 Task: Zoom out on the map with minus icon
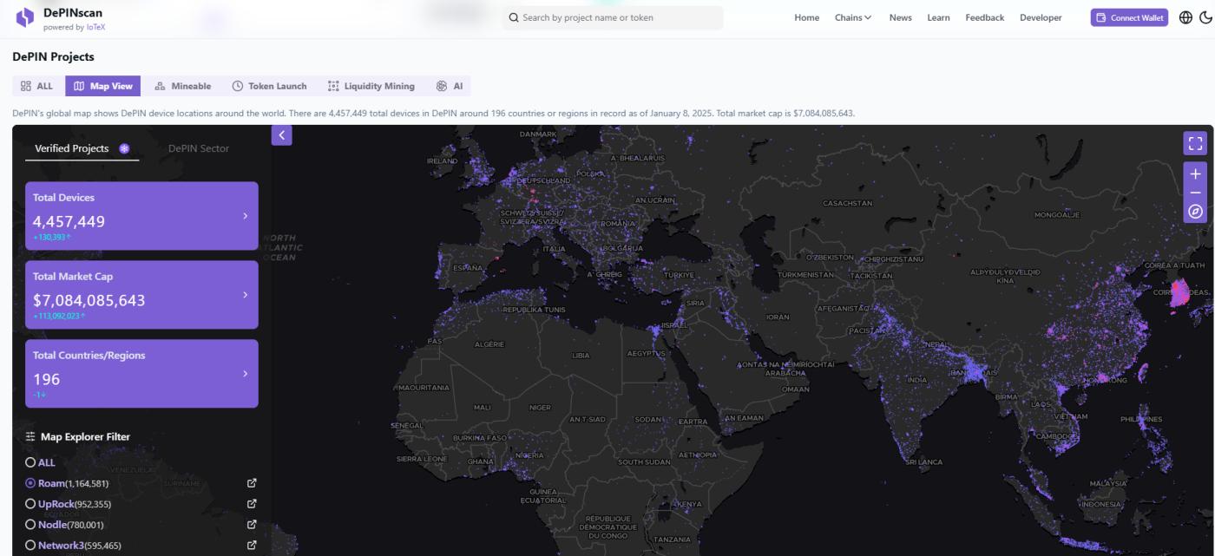(1195, 193)
